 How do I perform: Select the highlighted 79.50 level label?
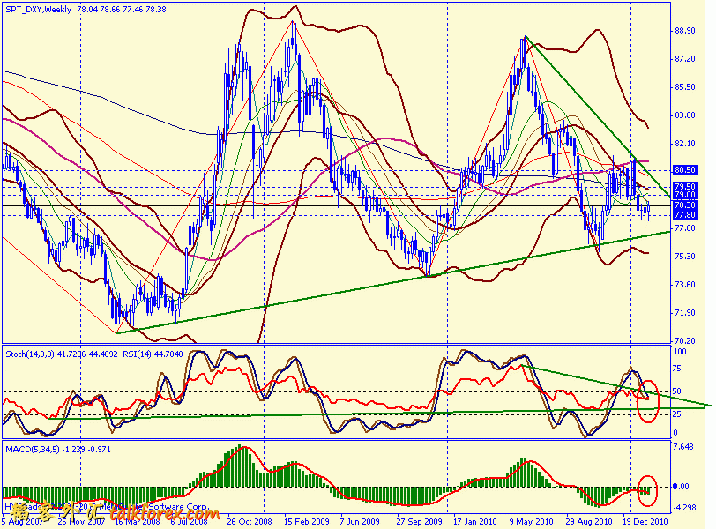pyautogui.click(x=685, y=186)
